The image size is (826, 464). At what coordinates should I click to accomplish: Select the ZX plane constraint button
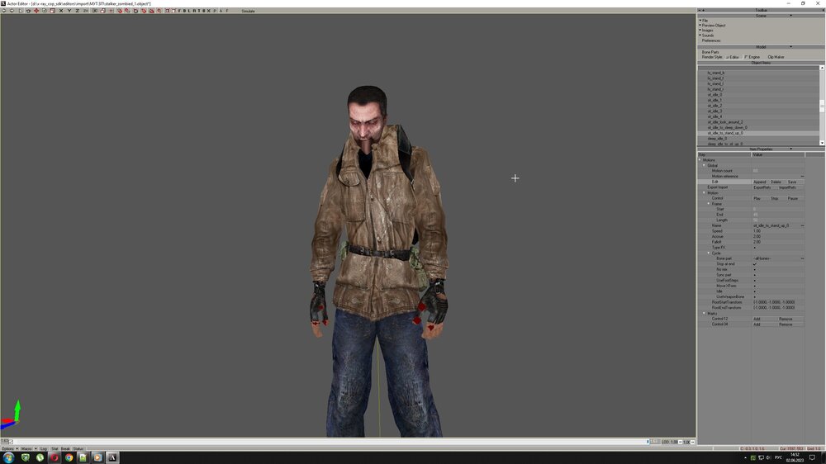pos(86,11)
